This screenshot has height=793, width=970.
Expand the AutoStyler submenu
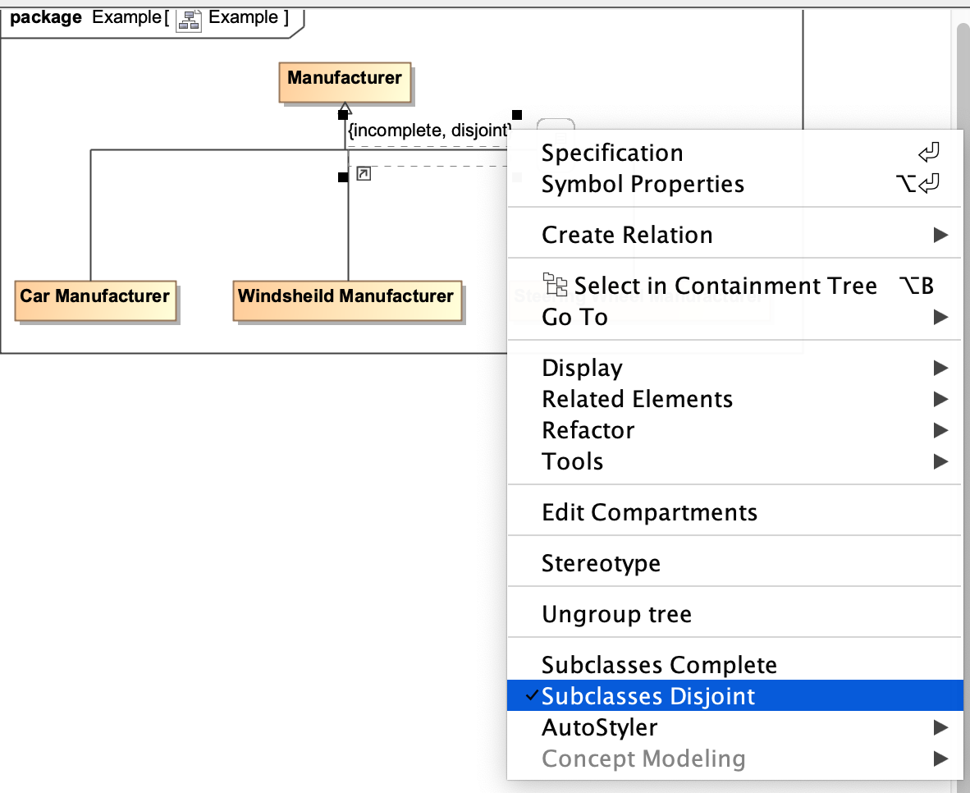tap(599, 727)
